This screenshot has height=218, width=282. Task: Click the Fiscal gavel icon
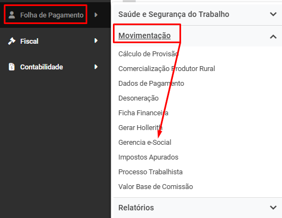[12, 41]
